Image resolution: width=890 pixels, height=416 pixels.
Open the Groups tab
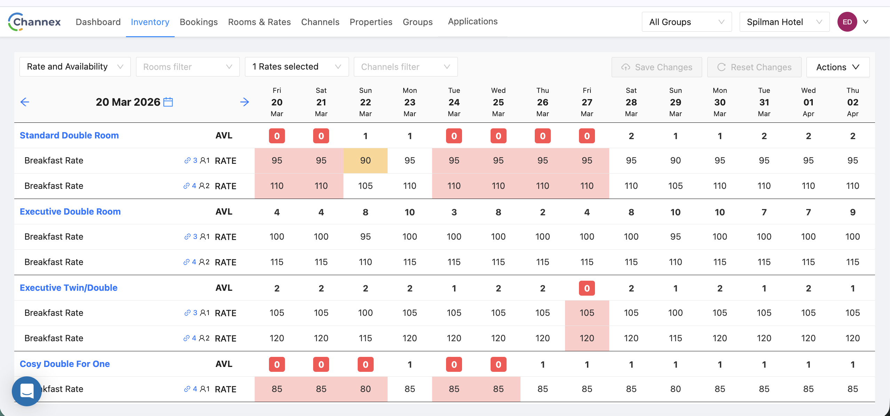pos(418,22)
